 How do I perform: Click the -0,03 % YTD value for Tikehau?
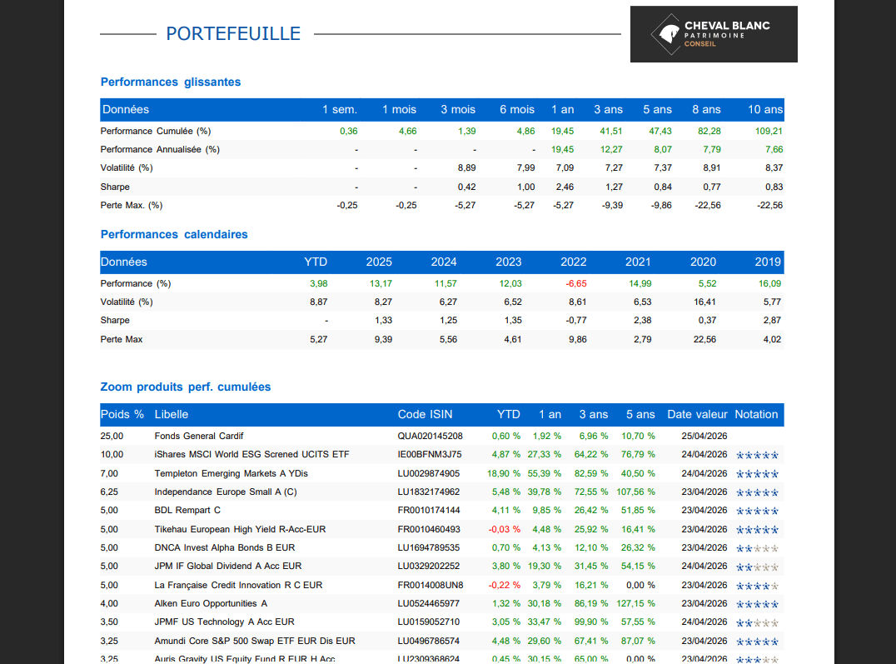(504, 530)
